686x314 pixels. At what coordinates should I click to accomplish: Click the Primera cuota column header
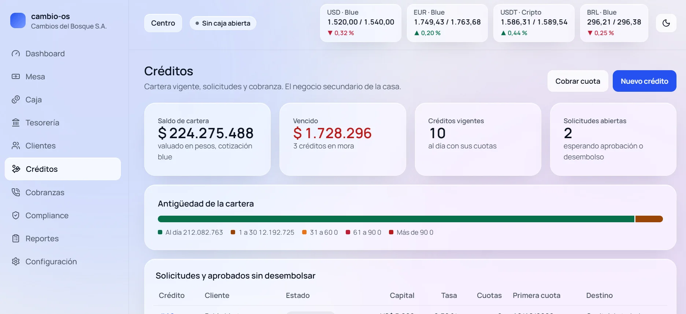click(537, 295)
